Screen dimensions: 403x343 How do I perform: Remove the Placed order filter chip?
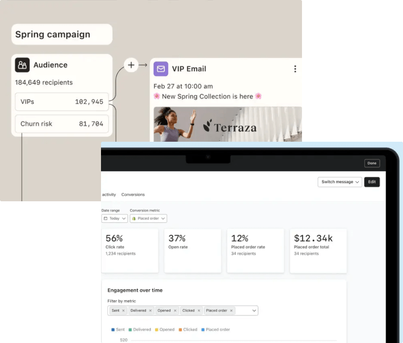click(x=231, y=311)
